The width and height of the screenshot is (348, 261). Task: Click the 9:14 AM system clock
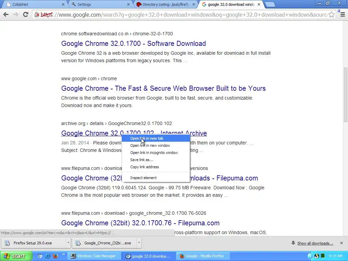click(x=335, y=256)
